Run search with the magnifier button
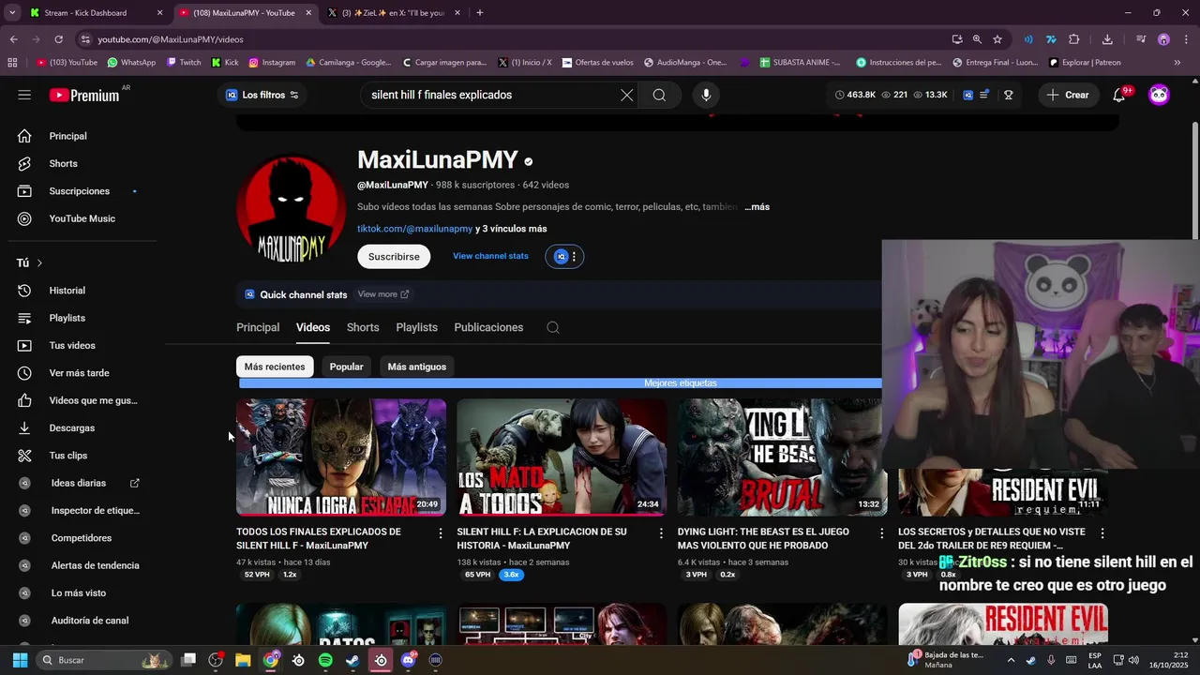The height and width of the screenshot is (675, 1200). [x=659, y=95]
